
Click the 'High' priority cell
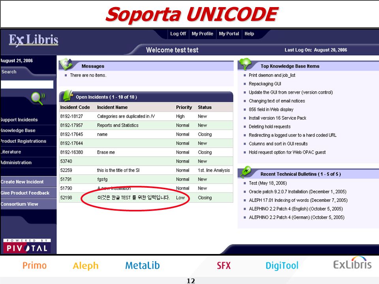coord(180,116)
